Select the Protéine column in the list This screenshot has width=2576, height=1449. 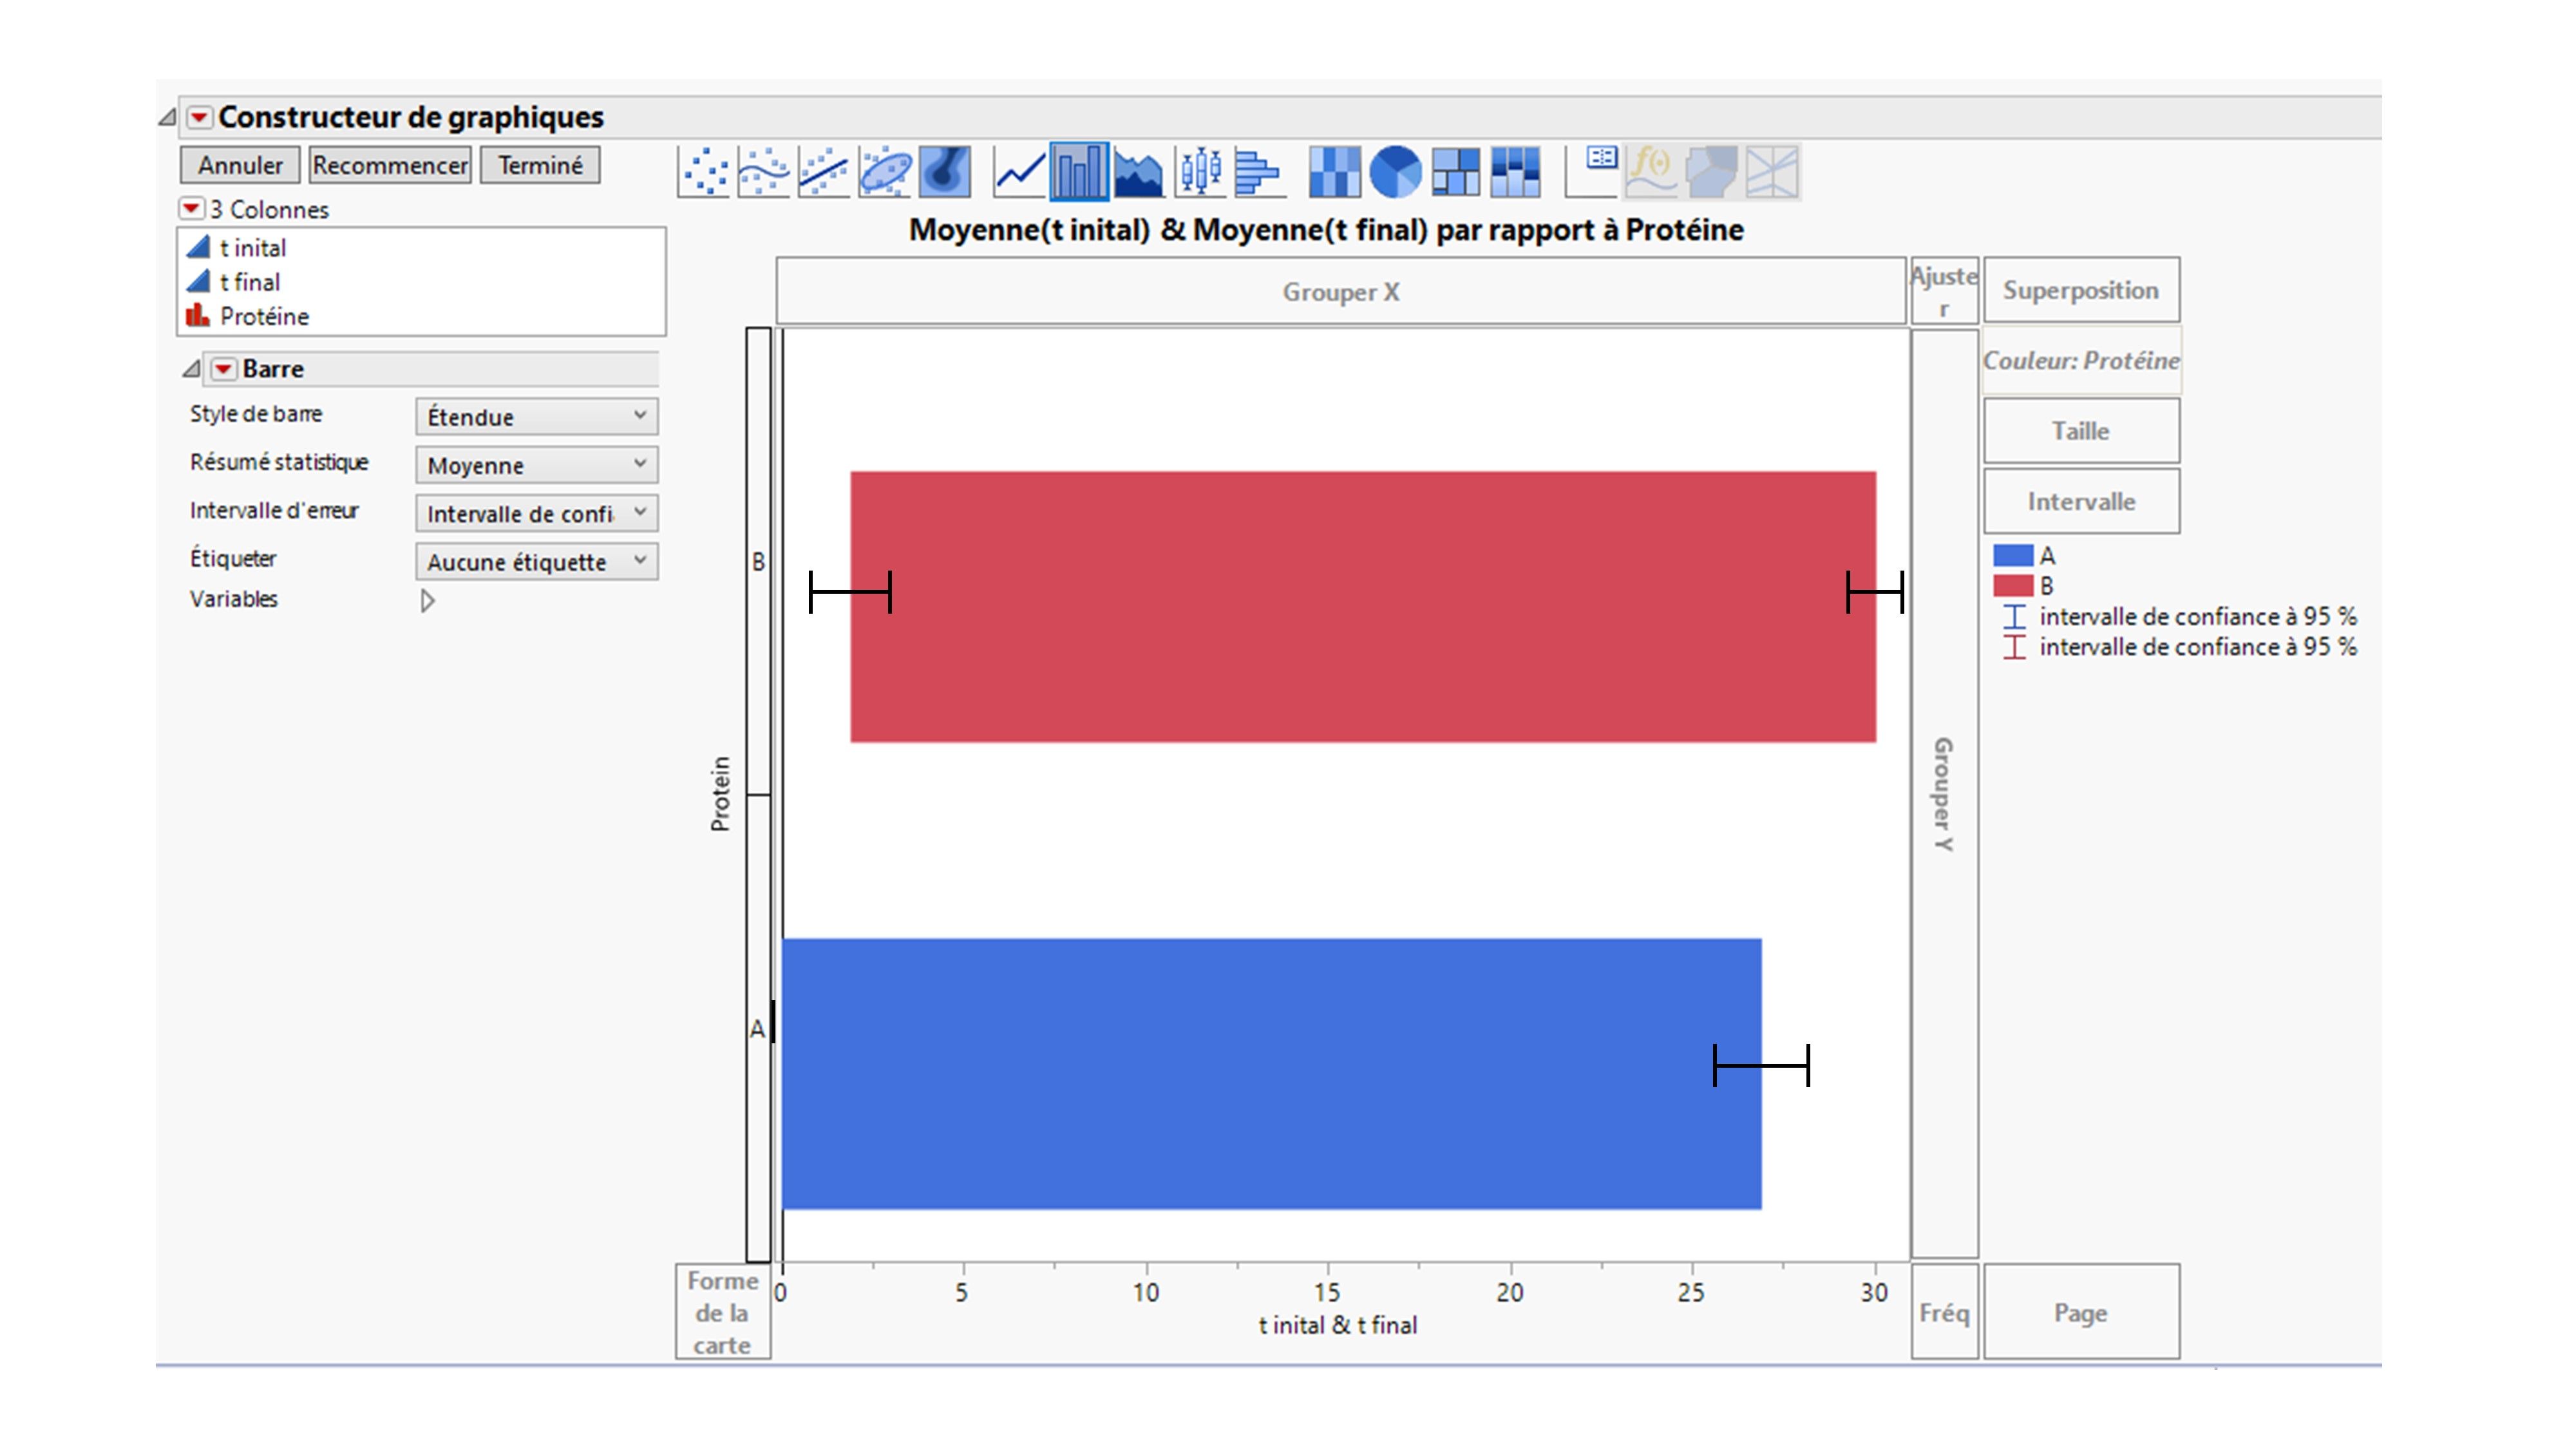[264, 316]
